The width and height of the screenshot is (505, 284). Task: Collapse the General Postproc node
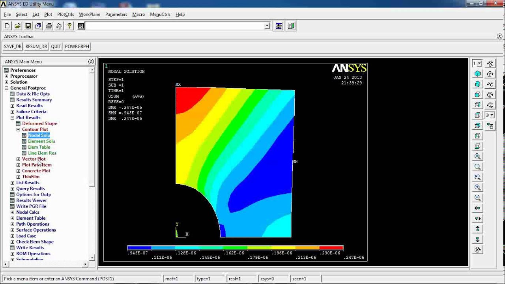click(6, 88)
